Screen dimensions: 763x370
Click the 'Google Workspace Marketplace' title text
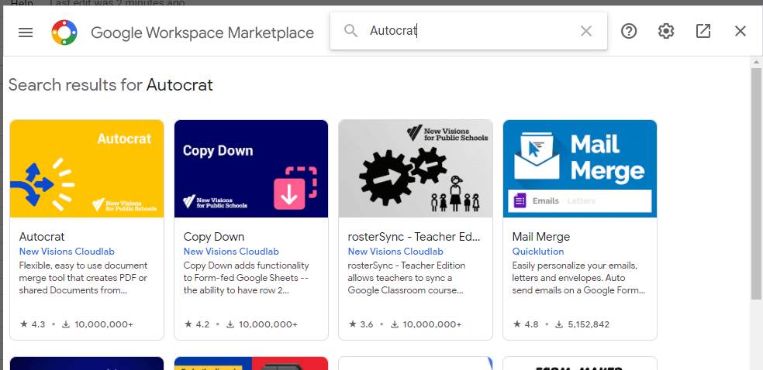pyautogui.click(x=202, y=33)
